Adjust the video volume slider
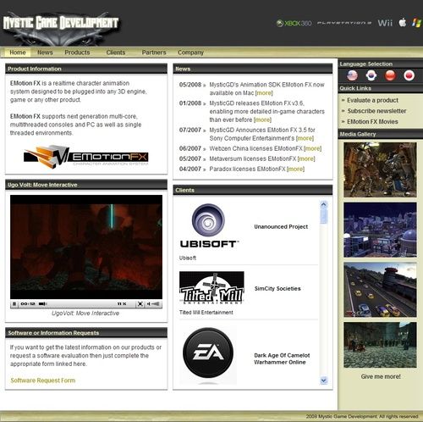423x422 pixels. click(x=156, y=304)
